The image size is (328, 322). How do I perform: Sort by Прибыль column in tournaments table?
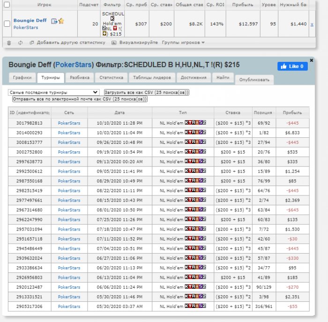pos(292,112)
